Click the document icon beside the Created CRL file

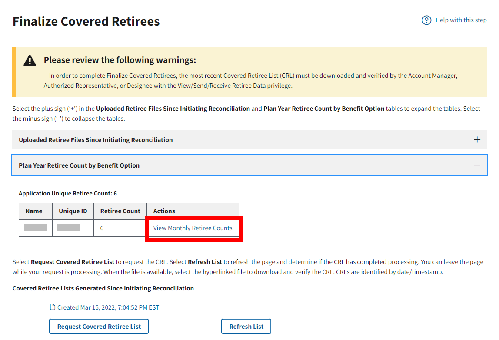point(53,307)
